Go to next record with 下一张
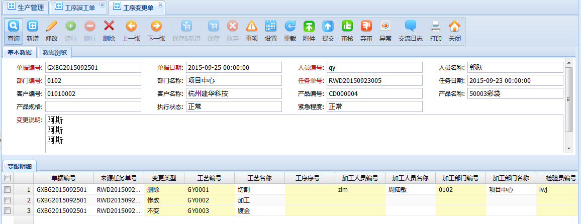This screenshot has width=581, height=224. (x=156, y=27)
